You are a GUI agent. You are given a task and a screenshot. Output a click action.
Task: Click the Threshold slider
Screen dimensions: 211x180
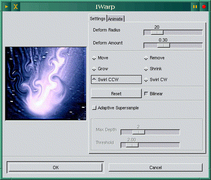click(x=150, y=145)
